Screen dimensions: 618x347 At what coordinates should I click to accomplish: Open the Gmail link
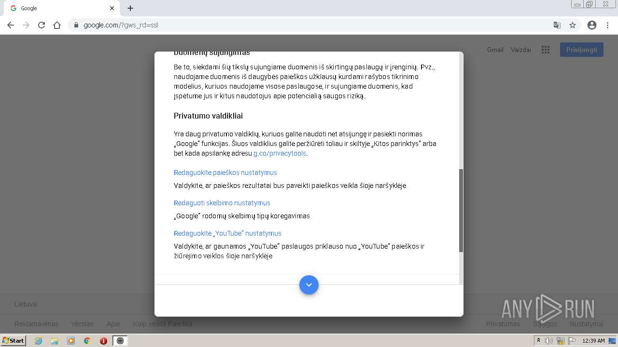(495, 50)
